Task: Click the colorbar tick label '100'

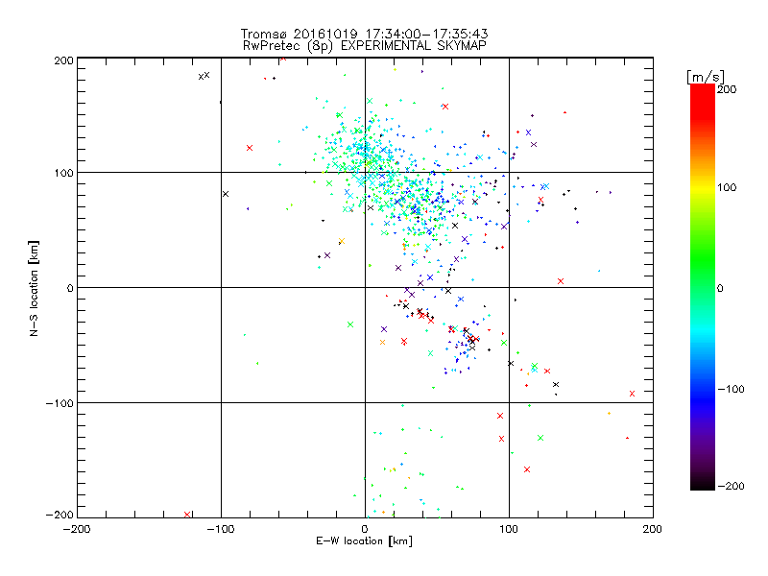Action: point(727,187)
